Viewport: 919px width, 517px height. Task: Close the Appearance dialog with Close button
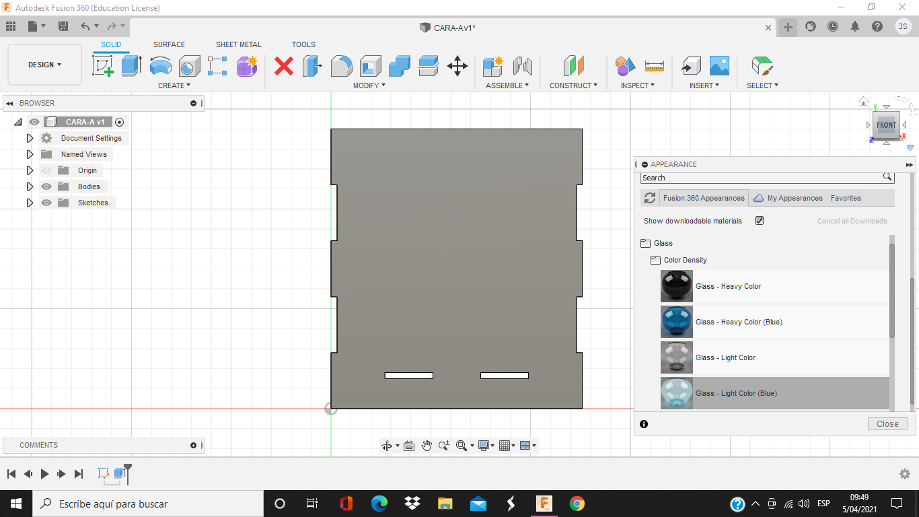(887, 424)
